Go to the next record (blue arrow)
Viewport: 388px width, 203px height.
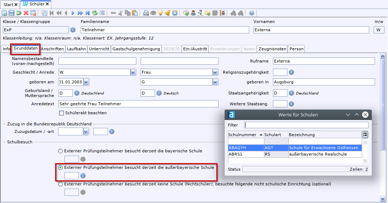tap(73, 13)
